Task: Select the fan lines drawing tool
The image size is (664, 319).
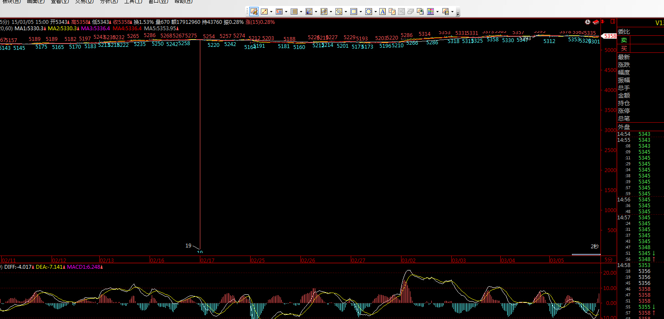Action: (x=309, y=11)
